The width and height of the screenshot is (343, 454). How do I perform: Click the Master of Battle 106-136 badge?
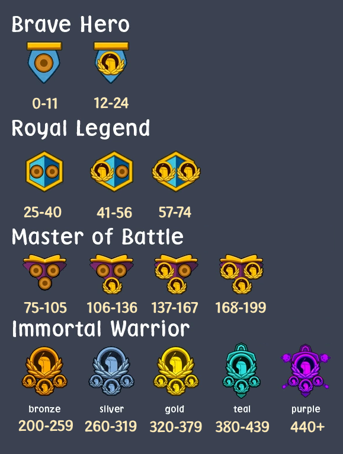tap(111, 274)
